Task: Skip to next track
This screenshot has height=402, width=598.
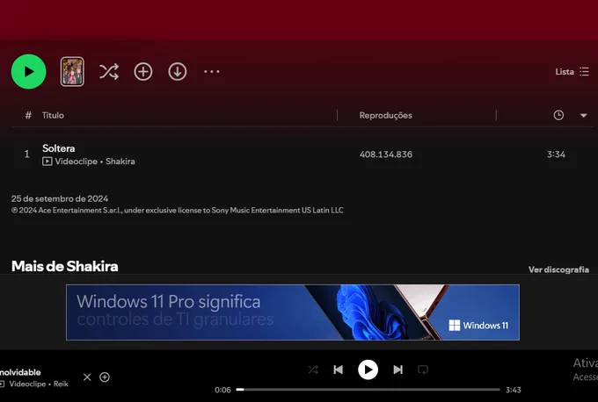Action: [x=397, y=370]
